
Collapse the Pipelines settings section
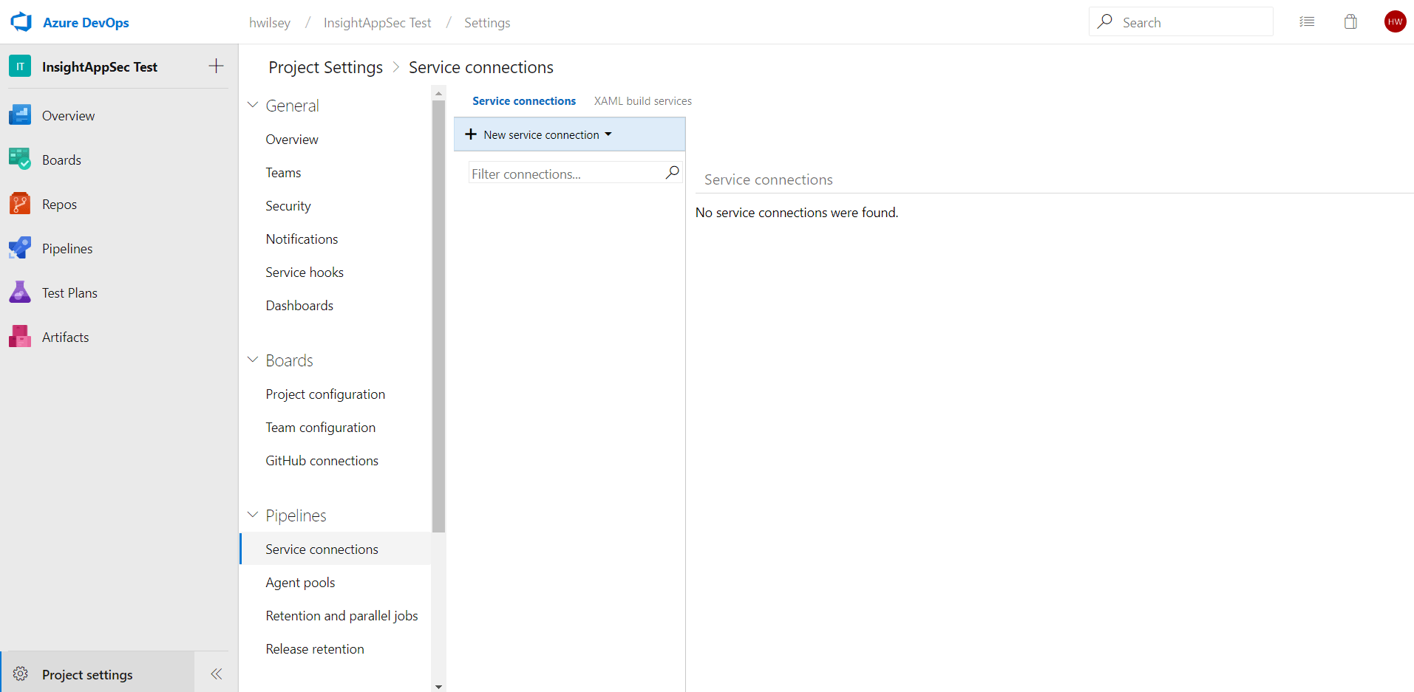click(253, 515)
